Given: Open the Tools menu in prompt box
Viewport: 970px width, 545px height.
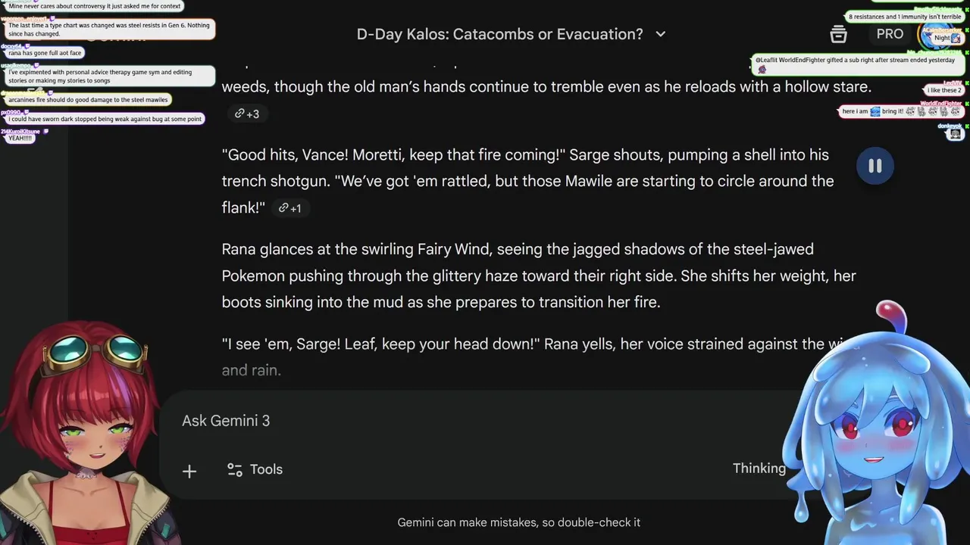Looking at the screenshot, I should (x=255, y=469).
